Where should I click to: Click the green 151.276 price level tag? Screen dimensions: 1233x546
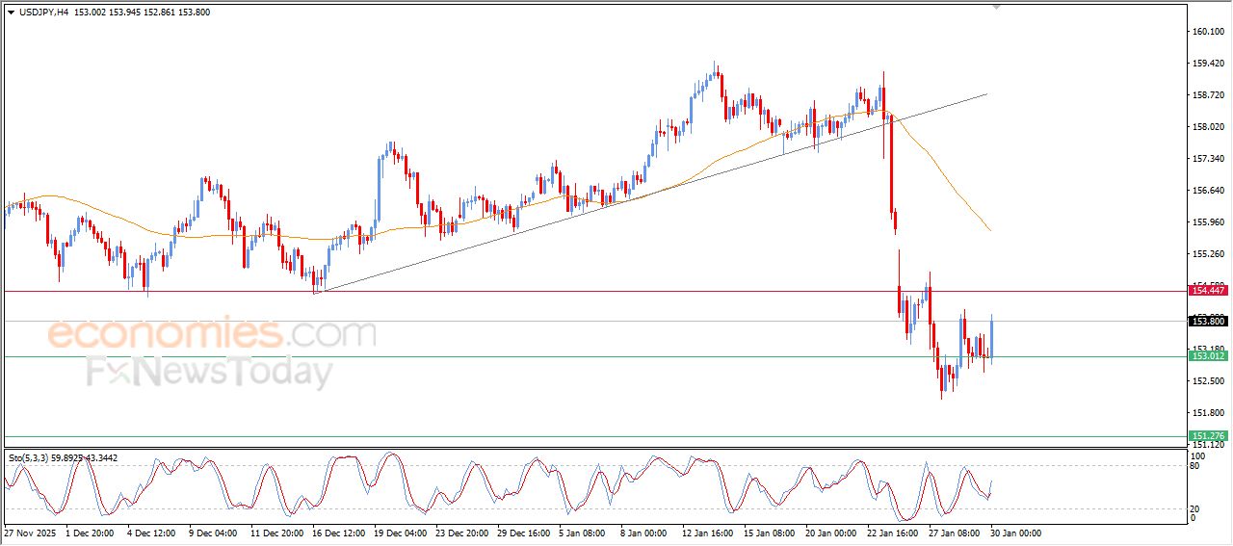coord(1208,436)
